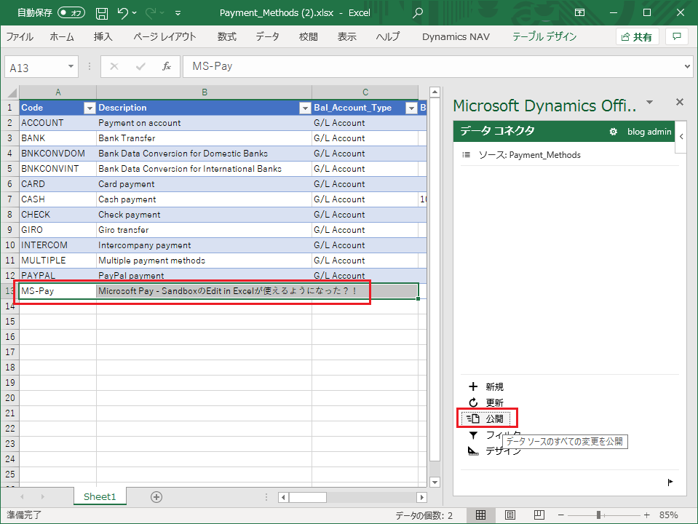698x524 pixels.
Task: Open data connector settings gear
Action: pyautogui.click(x=613, y=132)
